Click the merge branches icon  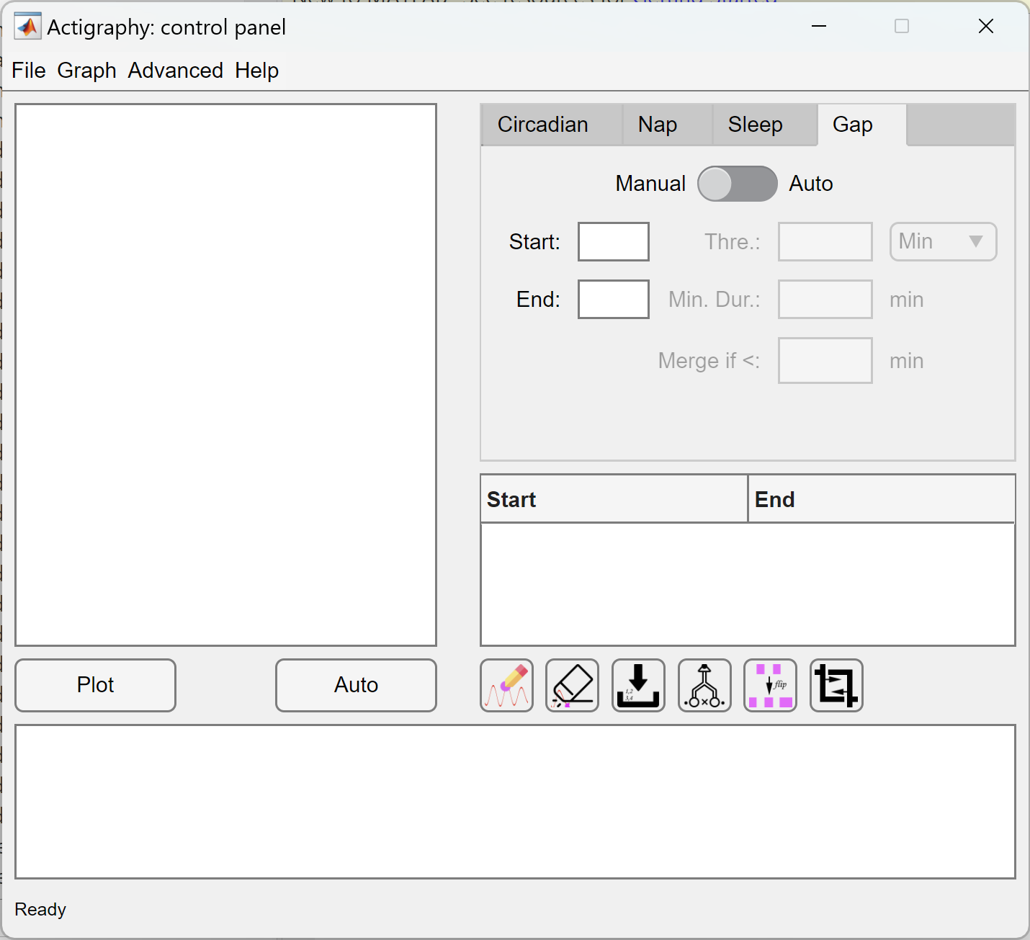pyautogui.click(x=704, y=685)
